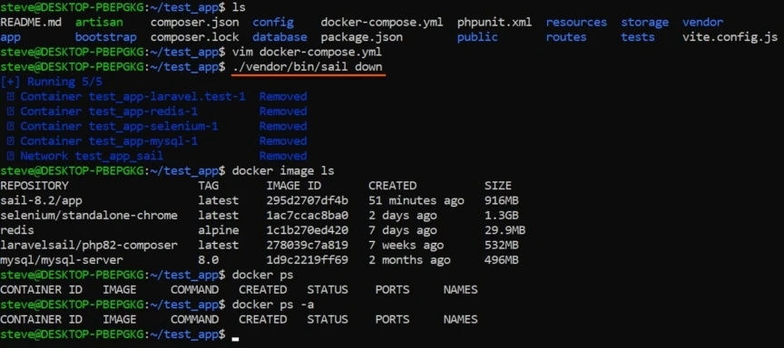This screenshot has height=348, width=784.
Task: Click selenium/standalone-chrome repository name
Action: 89,216
